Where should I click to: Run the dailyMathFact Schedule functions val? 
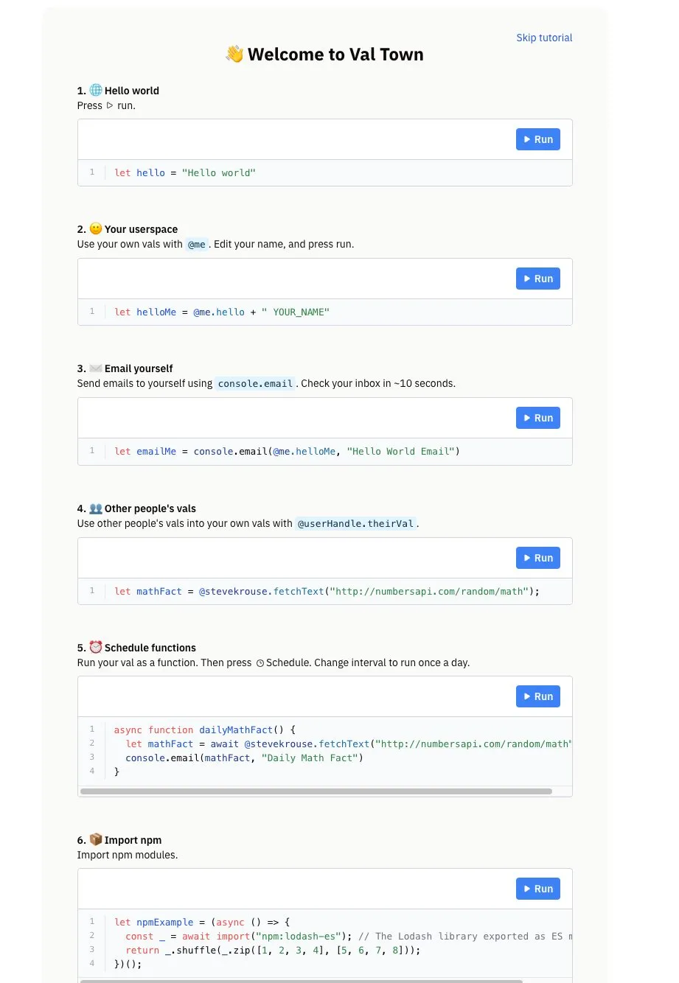(x=537, y=696)
